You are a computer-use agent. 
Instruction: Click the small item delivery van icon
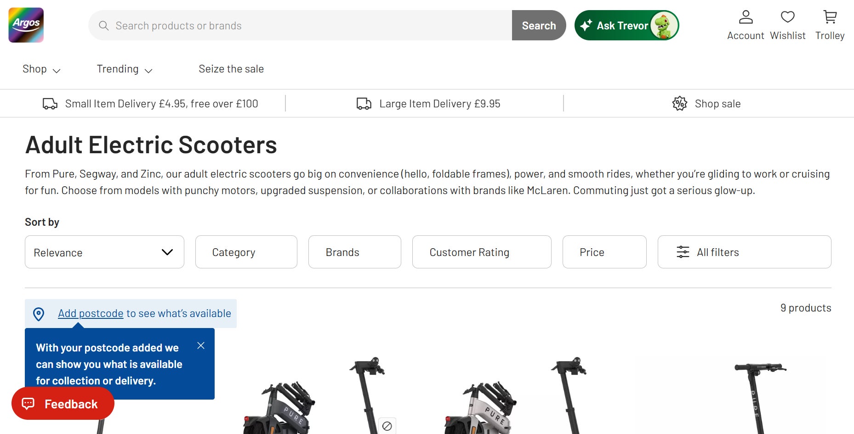point(50,104)
